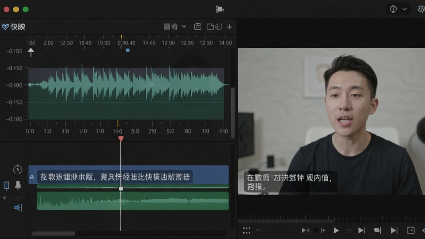Click the blue dot keyframe under the ruler
This screenshot has height=239, width=425.
[x=128, y=50]
